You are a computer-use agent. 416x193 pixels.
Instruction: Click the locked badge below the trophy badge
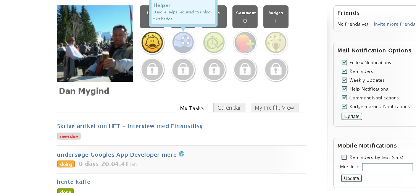(276, 70)
